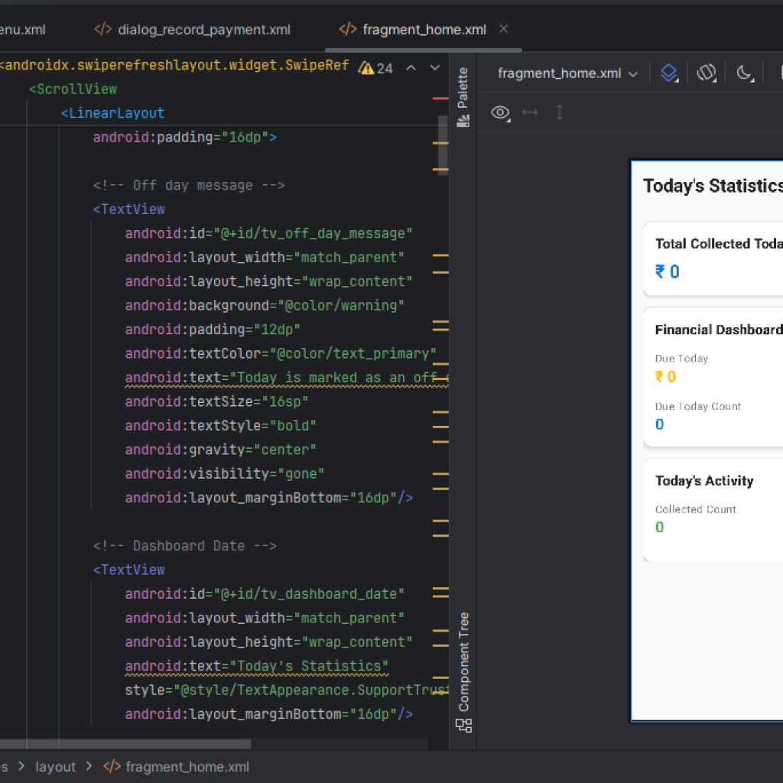This screenshot has height=783, width=783.
Task: Click the ScrollView tag in the code
Action: pos(73,89)
